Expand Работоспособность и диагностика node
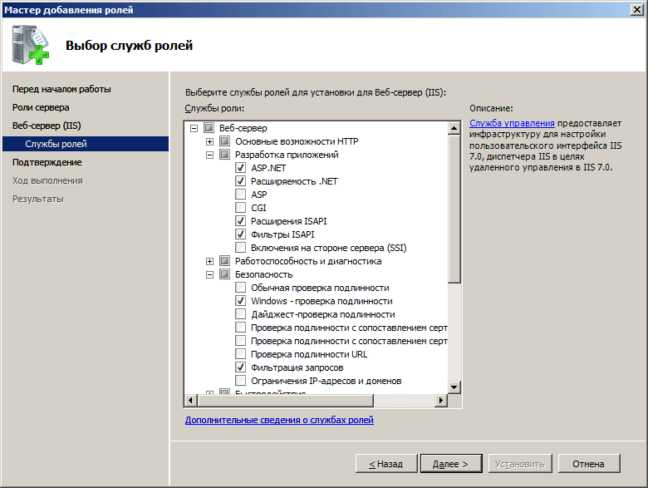Viewport: 648px width, 488px height. (210, 261)
